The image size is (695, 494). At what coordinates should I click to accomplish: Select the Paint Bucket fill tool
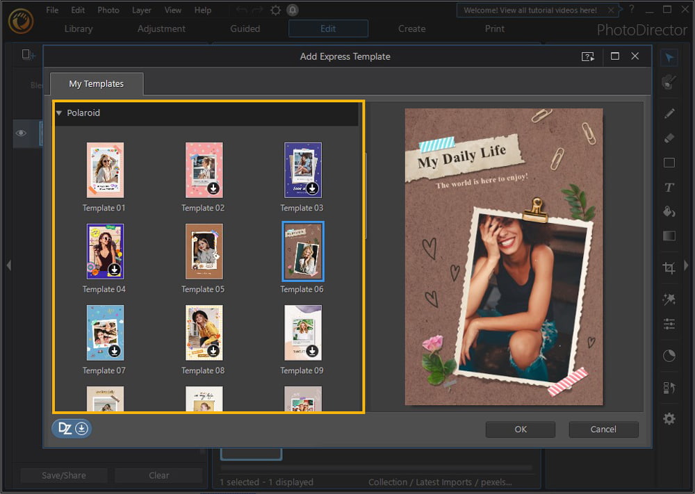pyautogui.click(x=669, y=212)
